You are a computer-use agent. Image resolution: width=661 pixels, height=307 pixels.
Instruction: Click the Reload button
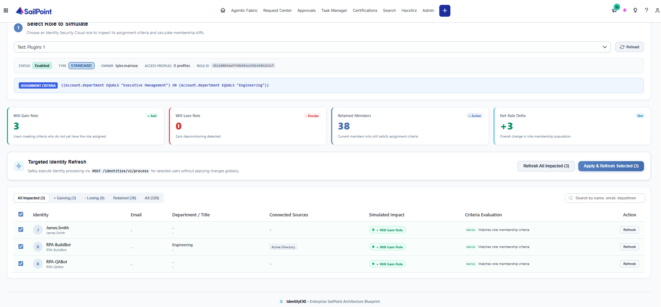pyautogui.click(x=629, y=47)
